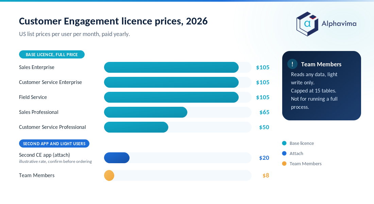Click the callout text 'Capped at 15 tables.'

(x=313, y=91)
